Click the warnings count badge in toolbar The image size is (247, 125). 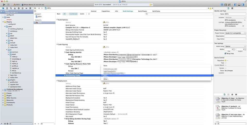pos(151,5)
